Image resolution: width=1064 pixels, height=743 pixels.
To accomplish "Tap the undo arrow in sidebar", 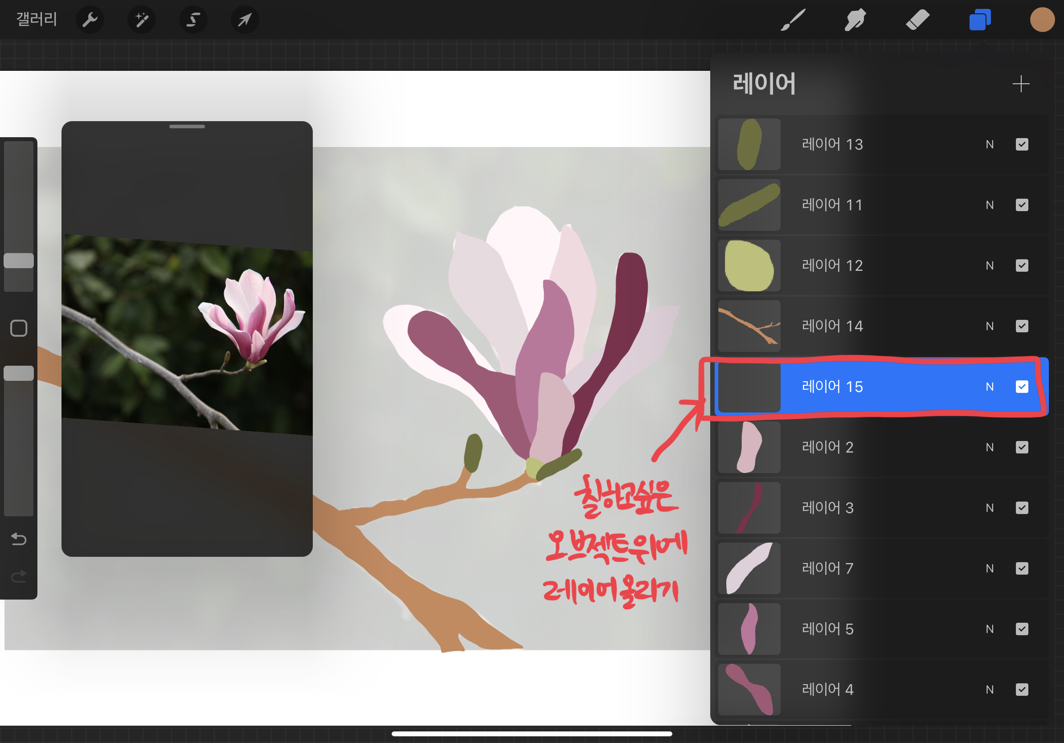I will tap(19, 539).
